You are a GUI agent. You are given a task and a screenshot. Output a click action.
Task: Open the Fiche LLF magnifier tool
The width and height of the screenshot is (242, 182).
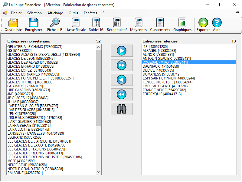click(x=55, y=25)
